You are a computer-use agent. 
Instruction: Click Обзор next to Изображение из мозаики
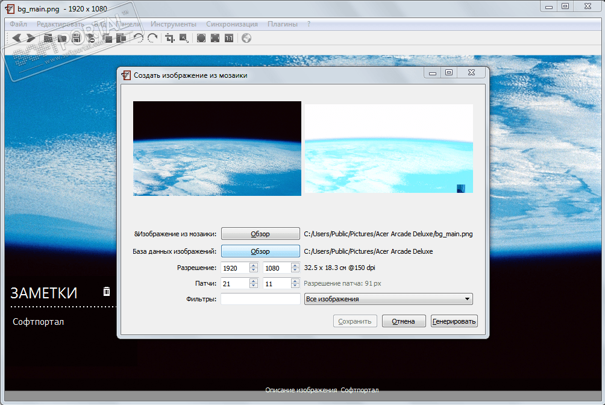(x=260, y=234)
